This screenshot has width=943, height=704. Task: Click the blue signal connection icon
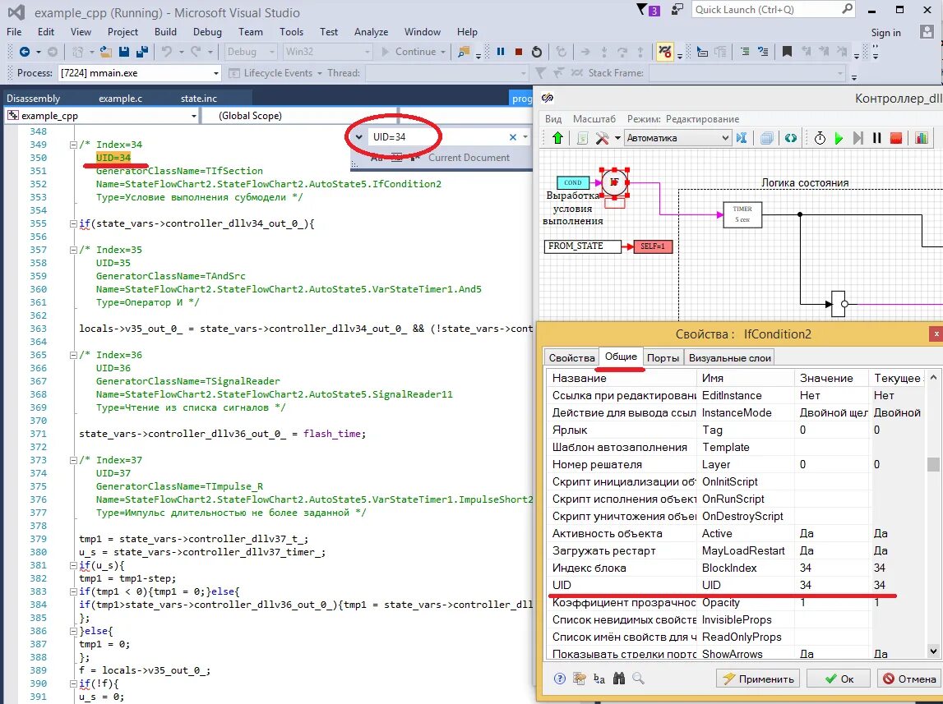742,138
